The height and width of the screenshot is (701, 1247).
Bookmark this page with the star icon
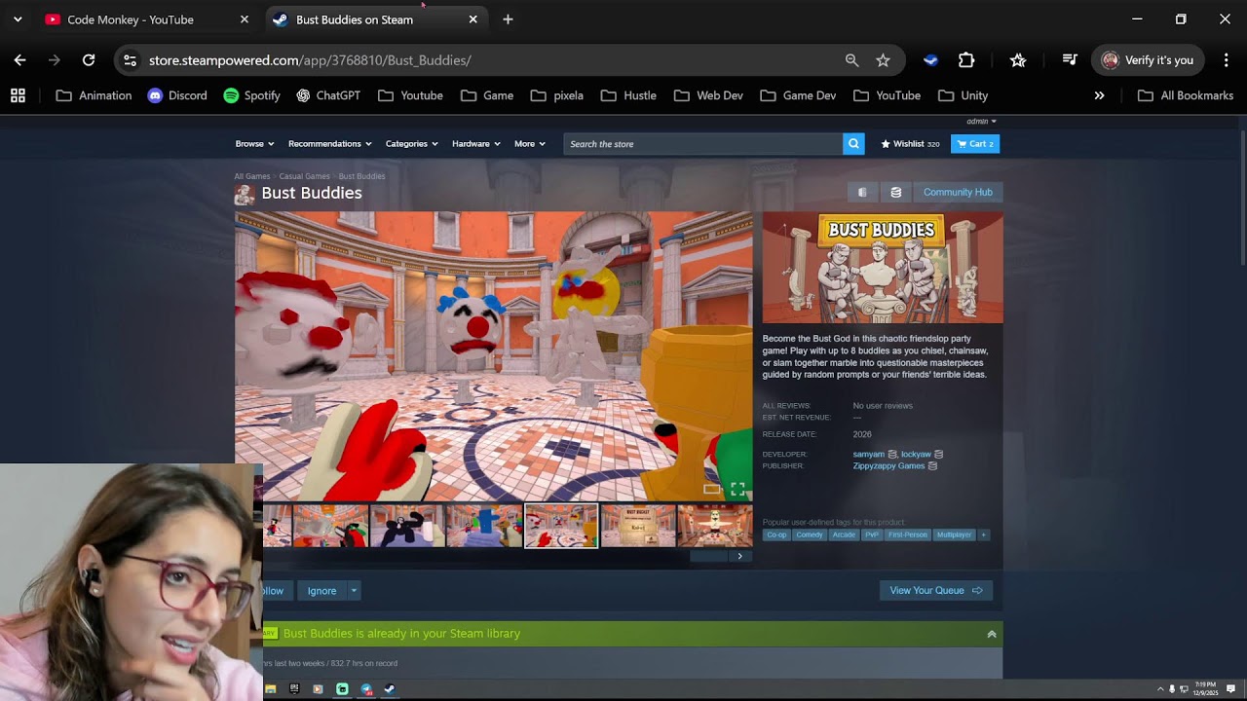pyautogui.click(x=883, y=60)
